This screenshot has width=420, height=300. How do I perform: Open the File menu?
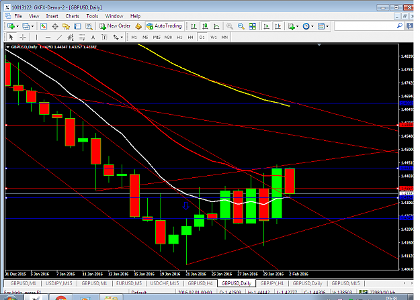(18, 16)
